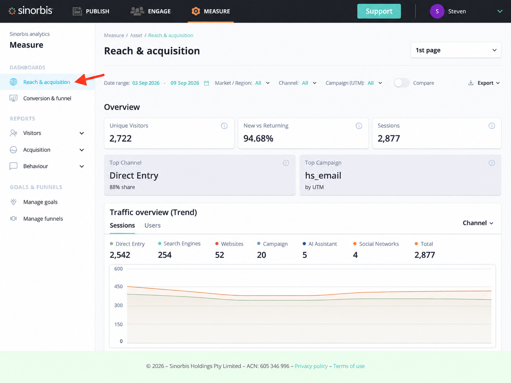The image size is (511, 383).
Task: Click the Unique Visitors value 2,722
Action: pos(121,138)
